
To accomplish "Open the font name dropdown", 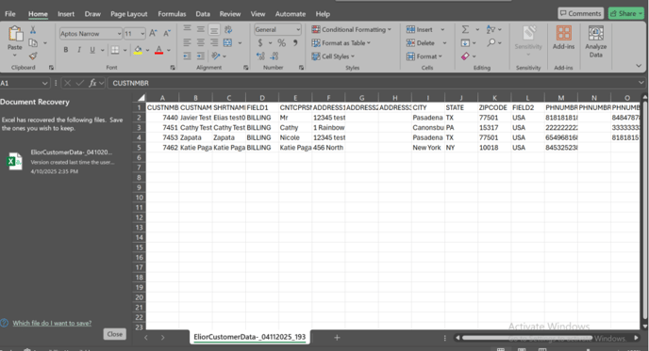I will (119, 34).
